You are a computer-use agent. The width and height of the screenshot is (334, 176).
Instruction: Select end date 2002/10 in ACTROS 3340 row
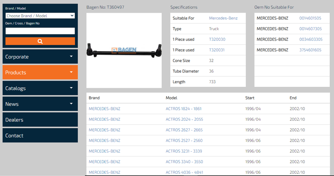[297, 162]
